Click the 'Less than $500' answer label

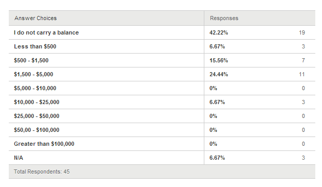[35, 46]
